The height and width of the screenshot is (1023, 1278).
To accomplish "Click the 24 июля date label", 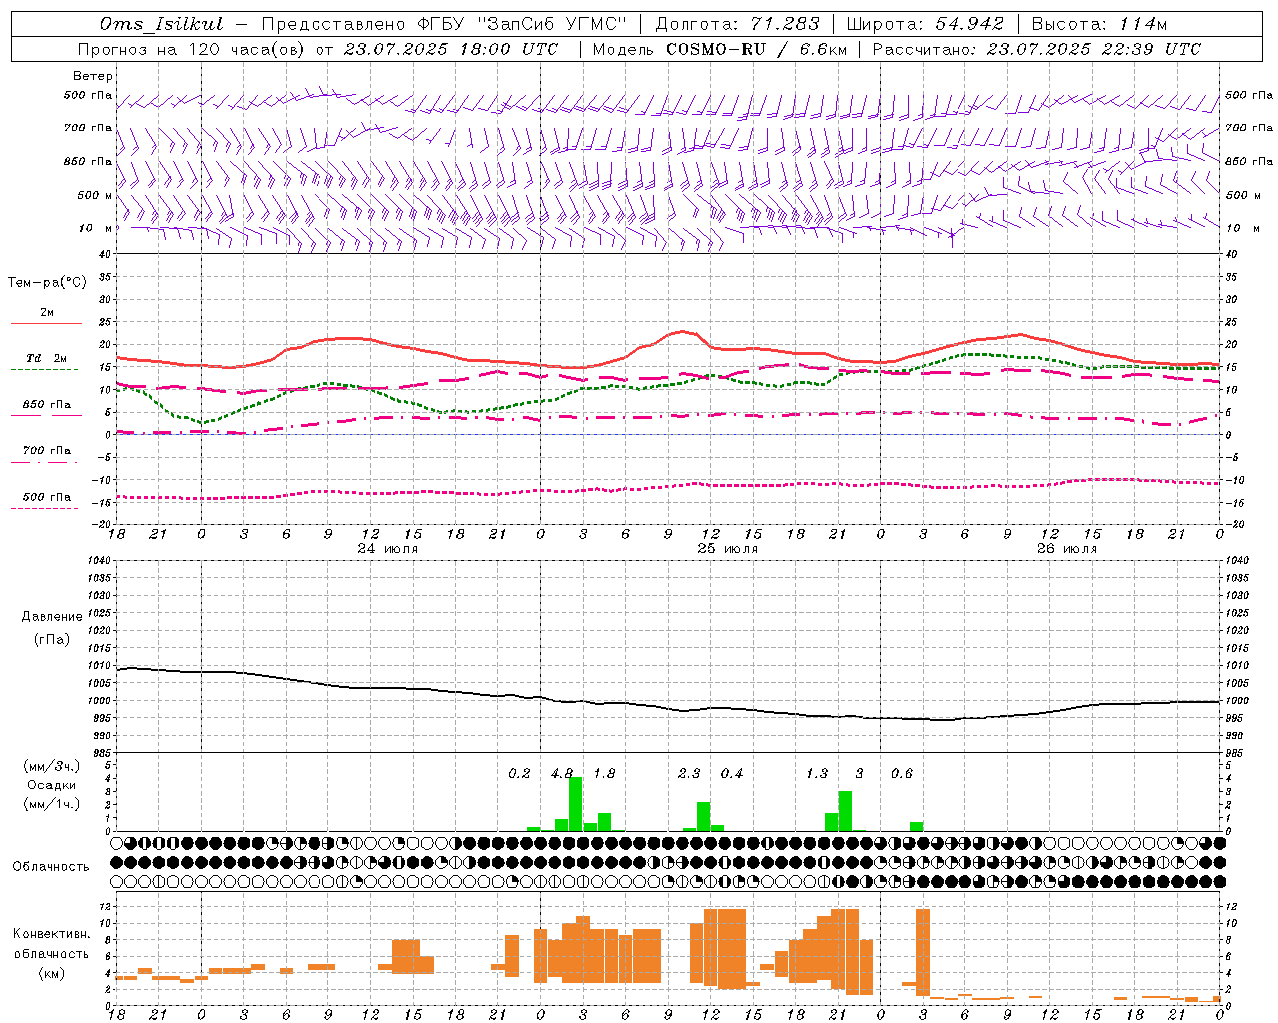I will 388,549.
